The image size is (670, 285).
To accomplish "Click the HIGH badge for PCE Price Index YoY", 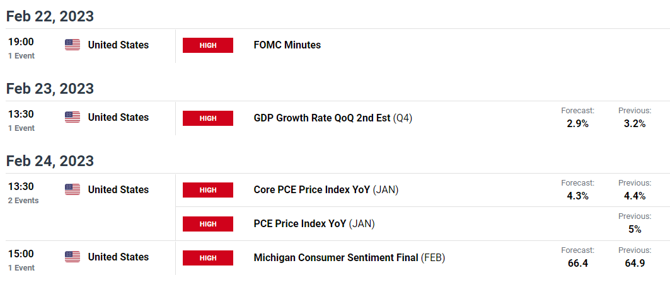I will pos(208,224).
